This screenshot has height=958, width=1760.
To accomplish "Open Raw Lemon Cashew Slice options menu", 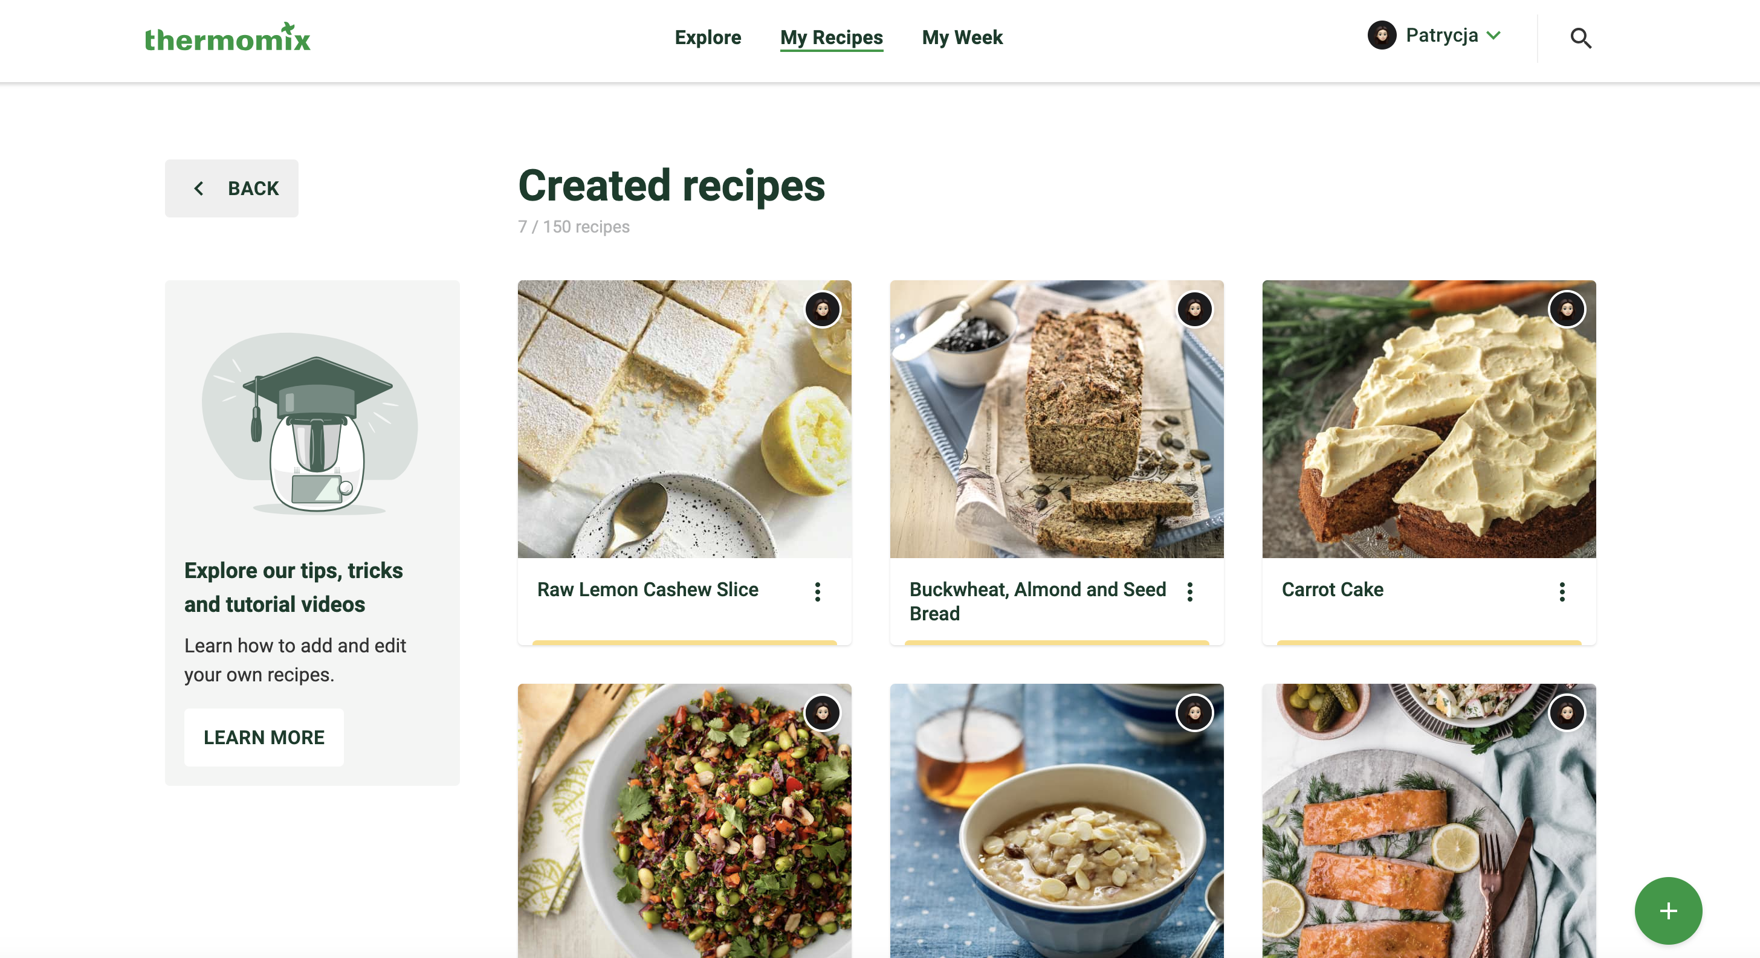I will 817,592.
